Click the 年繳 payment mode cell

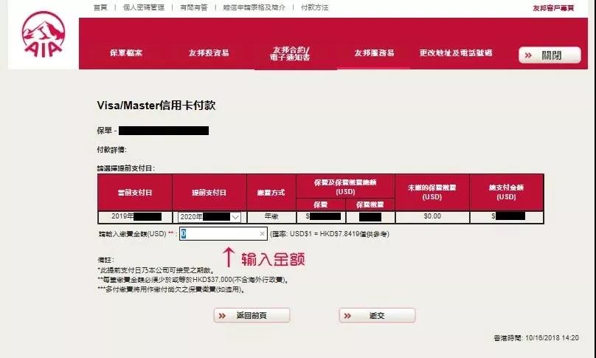tap(271, 216)
